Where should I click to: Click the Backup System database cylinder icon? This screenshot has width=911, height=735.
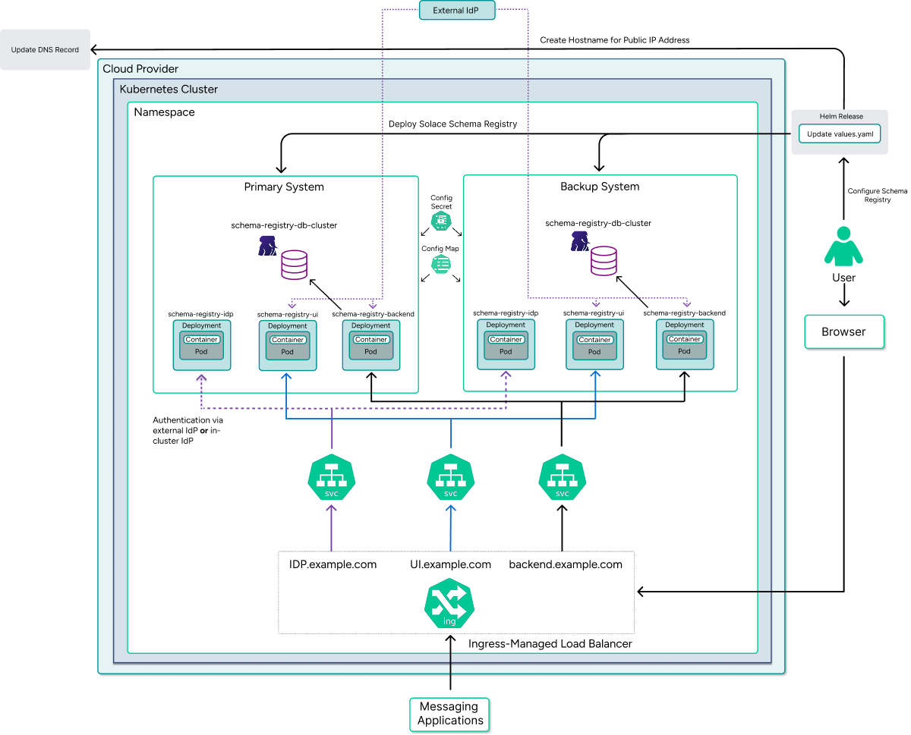(x=604, y=260)
